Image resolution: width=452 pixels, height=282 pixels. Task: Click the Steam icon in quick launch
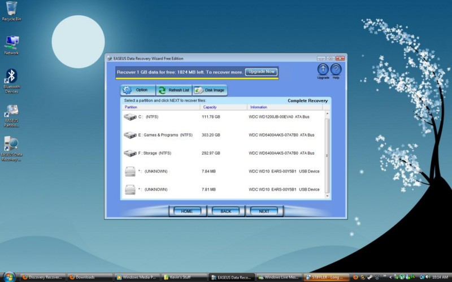pyautogui.click(x=370, y=277)
